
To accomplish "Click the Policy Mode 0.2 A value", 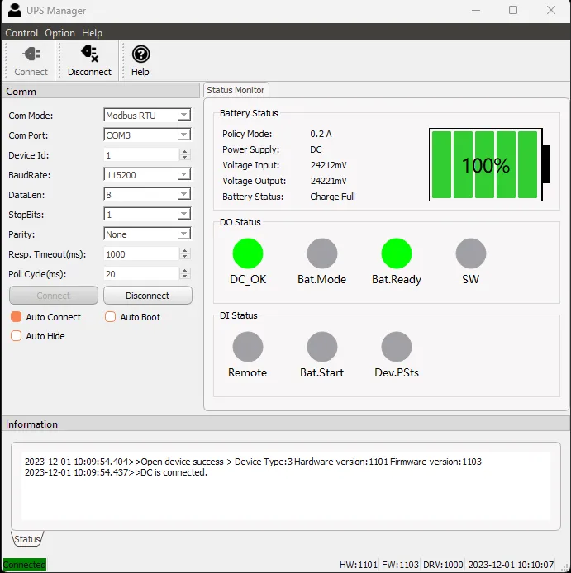I will [321, 134].
